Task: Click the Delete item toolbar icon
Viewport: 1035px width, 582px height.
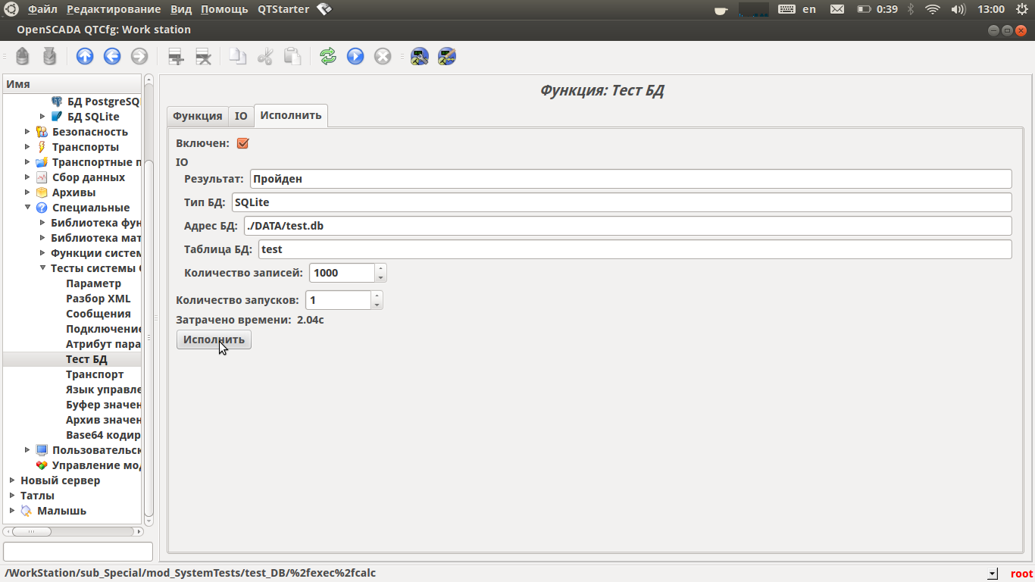Action: [203, 56]
